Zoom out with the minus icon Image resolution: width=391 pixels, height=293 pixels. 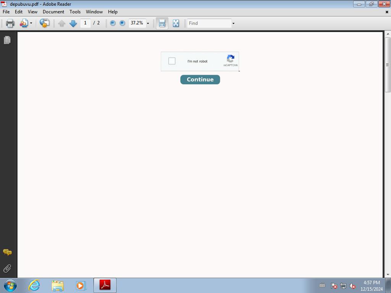point(113,23)
